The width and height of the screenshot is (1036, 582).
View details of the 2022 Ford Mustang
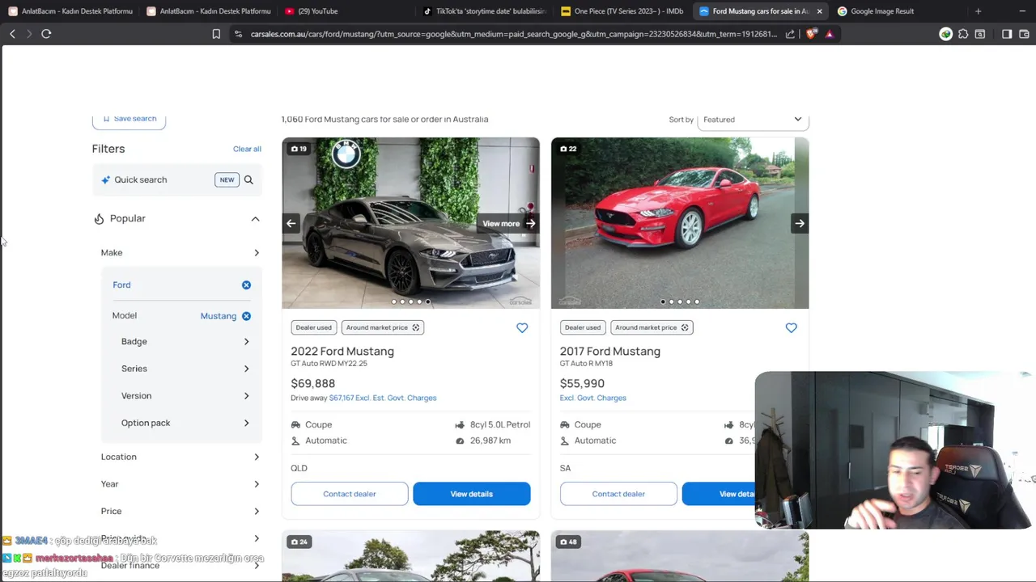[x=471, y=494]
